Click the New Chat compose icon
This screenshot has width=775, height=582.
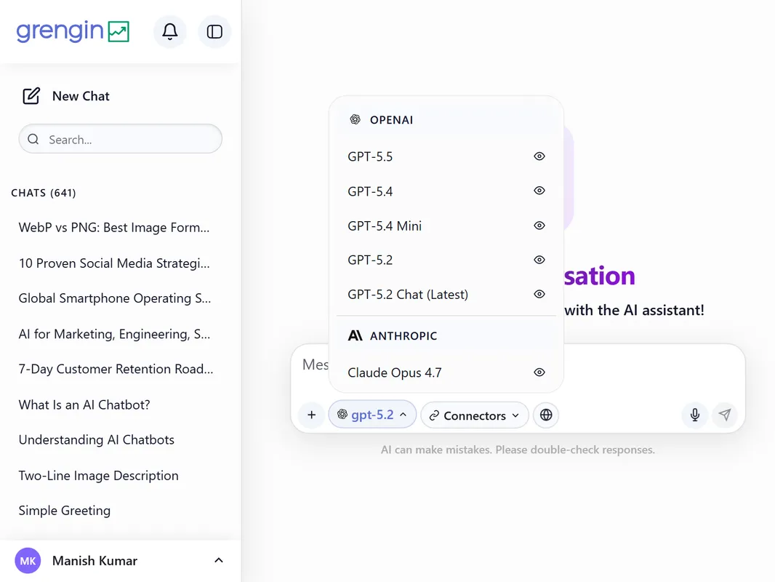(31, 96)
